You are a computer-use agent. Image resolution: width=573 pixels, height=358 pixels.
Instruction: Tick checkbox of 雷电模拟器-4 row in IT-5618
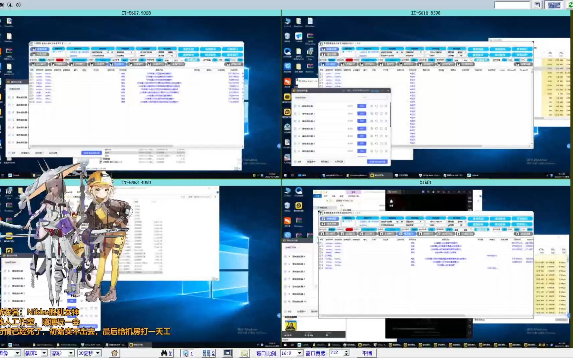tap(295, 136)
